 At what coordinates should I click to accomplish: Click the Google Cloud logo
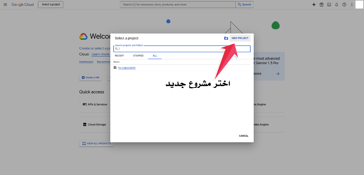tap(23, 4)
